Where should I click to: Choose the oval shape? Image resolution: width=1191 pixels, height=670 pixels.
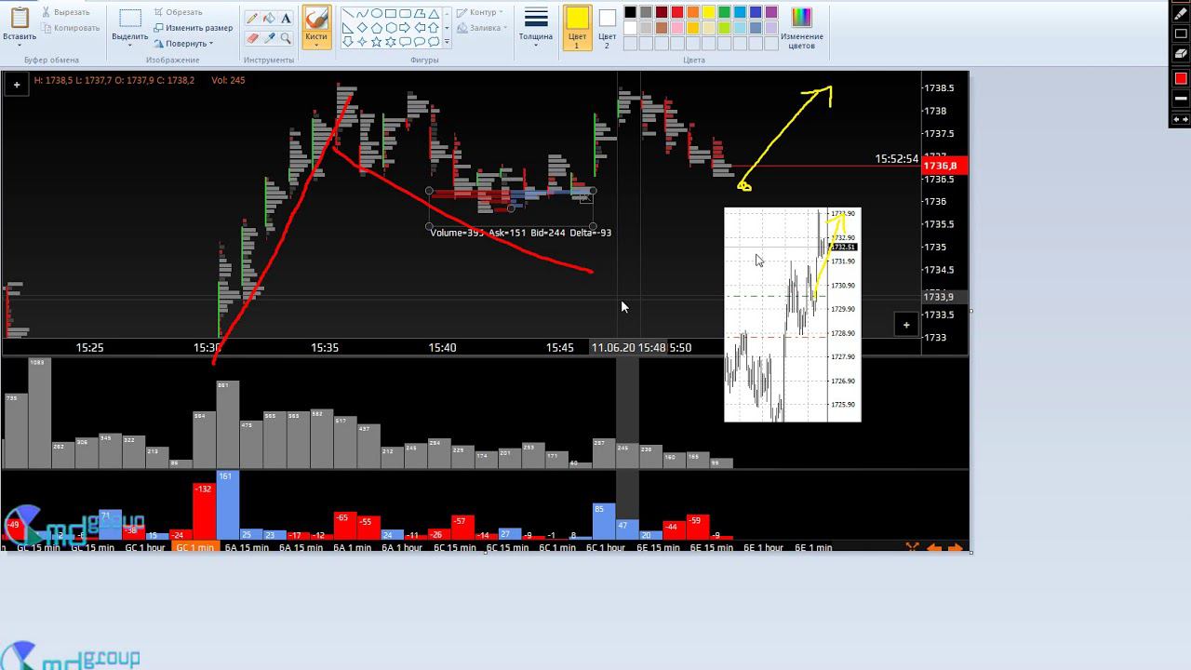click(377, 13)
